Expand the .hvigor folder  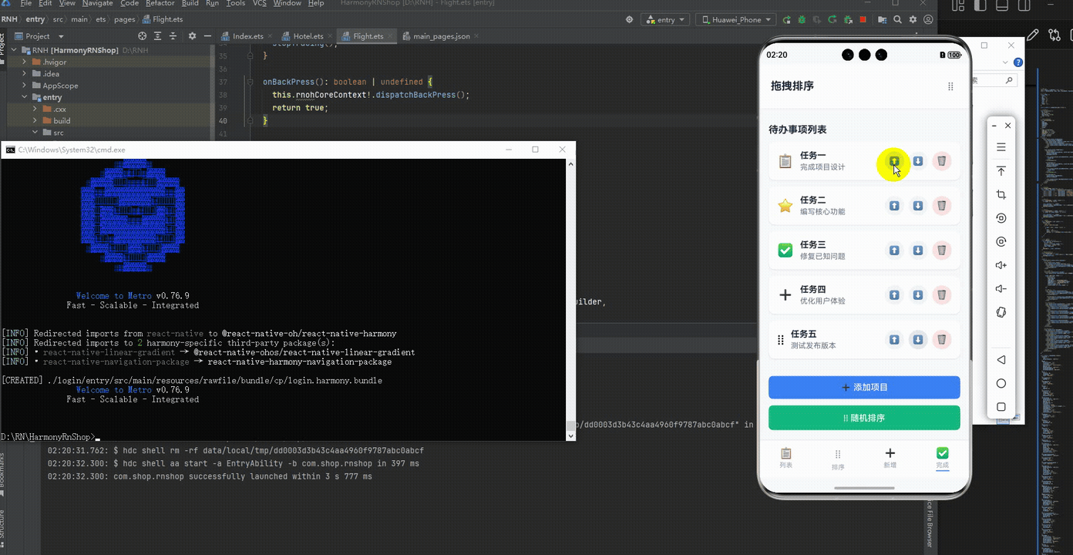(x=25, y=62)
